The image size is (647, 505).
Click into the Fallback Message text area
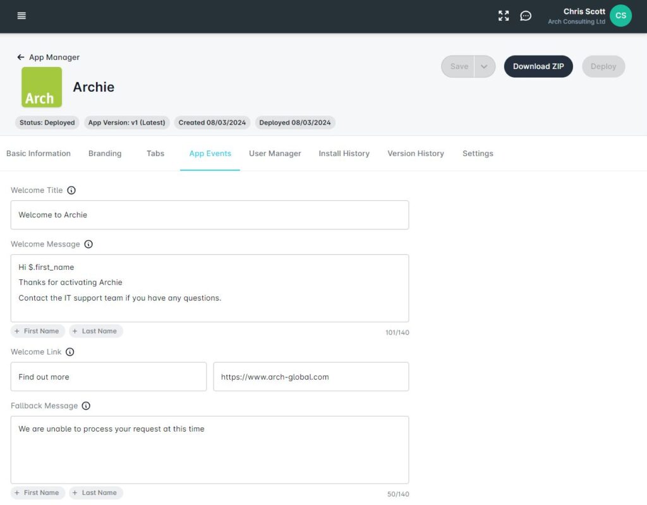pyautogui.click(x=210, y=450)
